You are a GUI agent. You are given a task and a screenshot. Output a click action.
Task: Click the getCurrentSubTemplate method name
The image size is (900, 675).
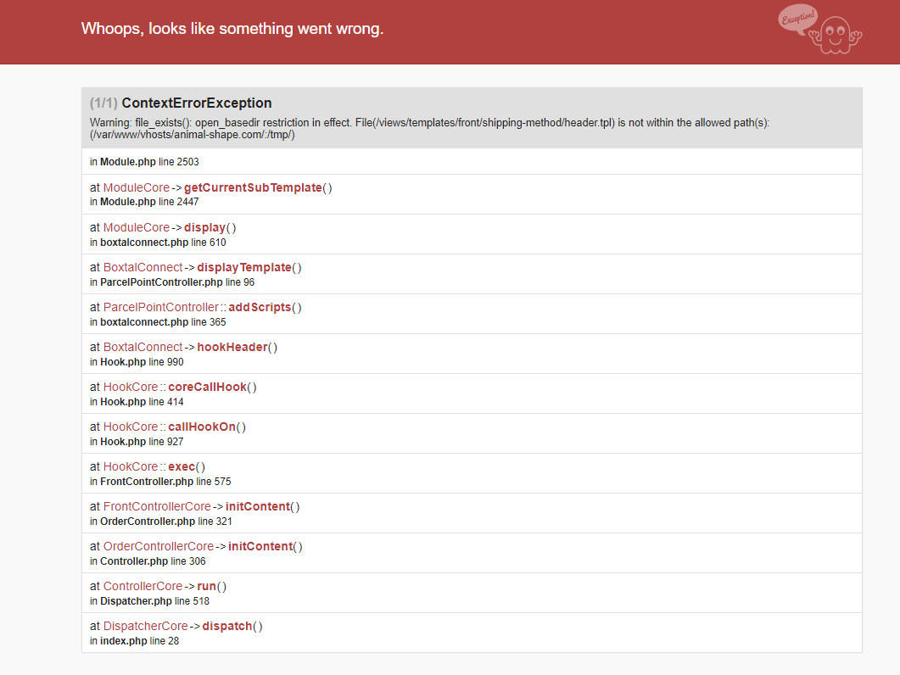(x=253, y=187)
